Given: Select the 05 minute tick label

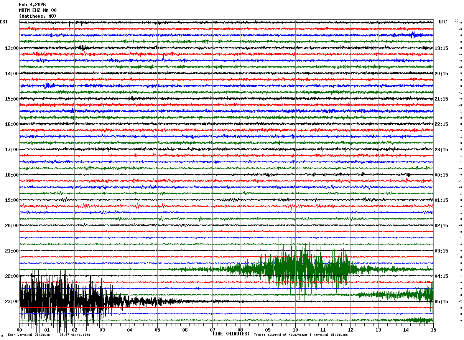Looking at the screenshot, I should (x=157, y=330).
